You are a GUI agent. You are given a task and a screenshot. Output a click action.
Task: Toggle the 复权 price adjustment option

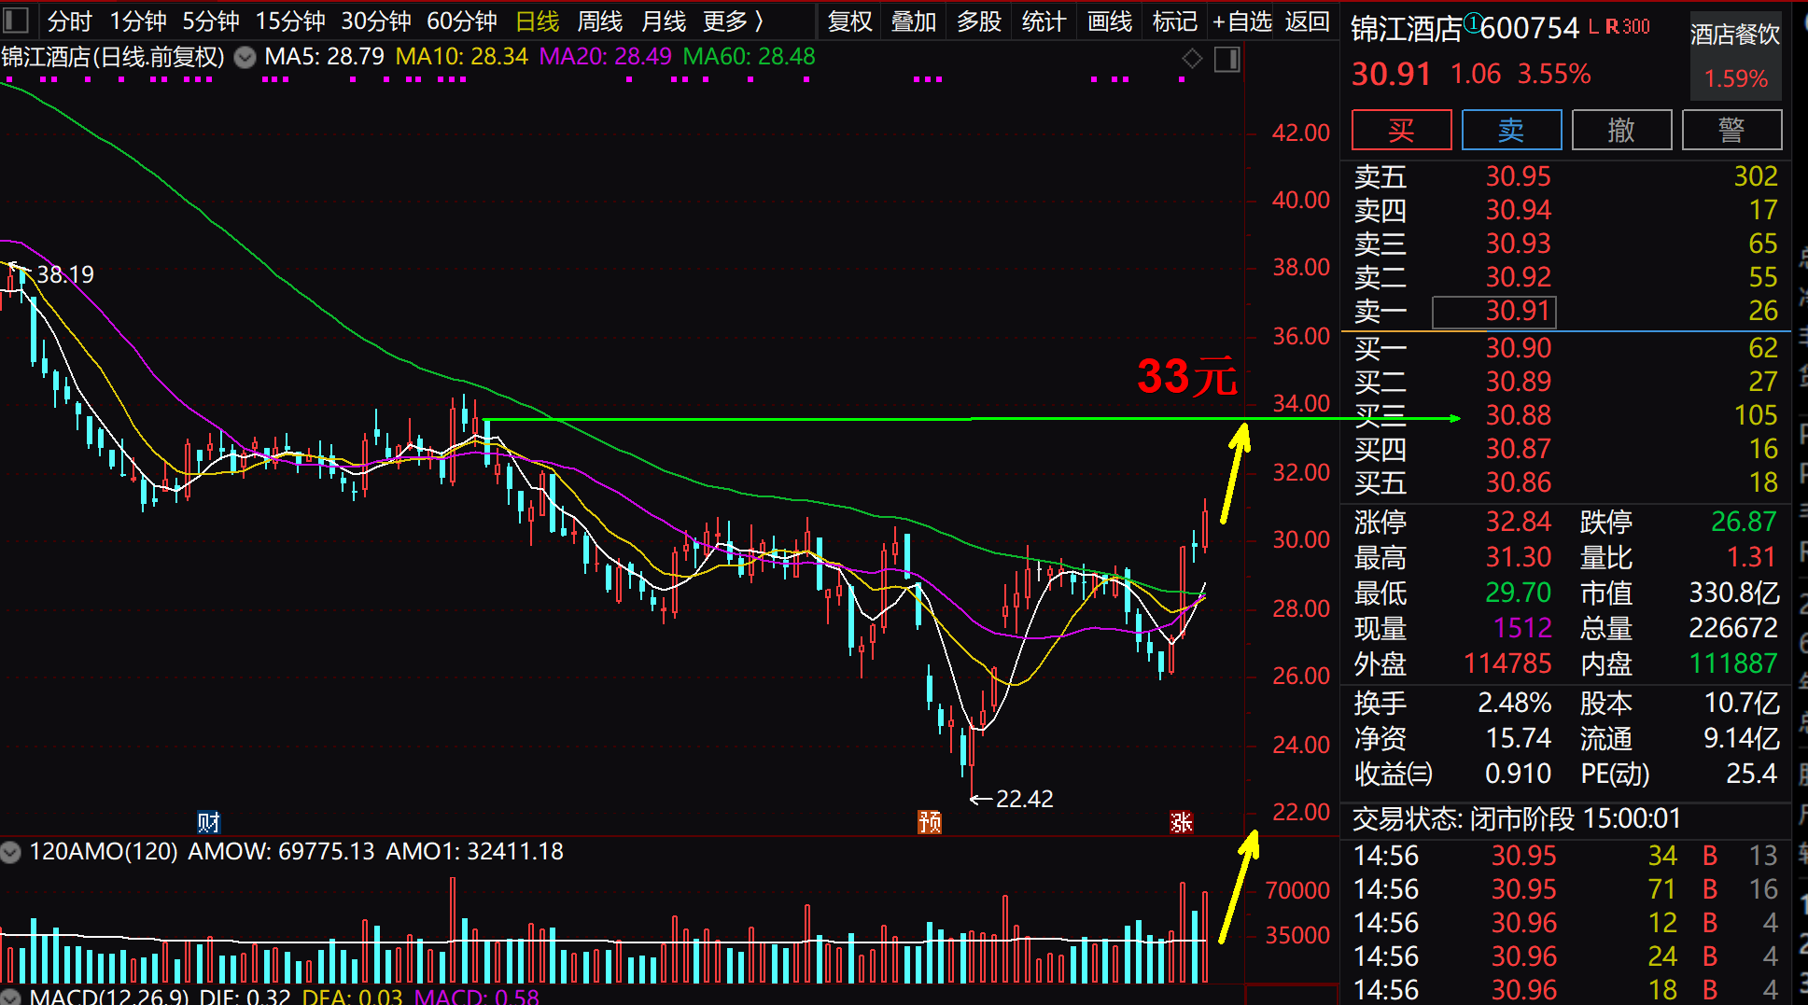(849, 21)
